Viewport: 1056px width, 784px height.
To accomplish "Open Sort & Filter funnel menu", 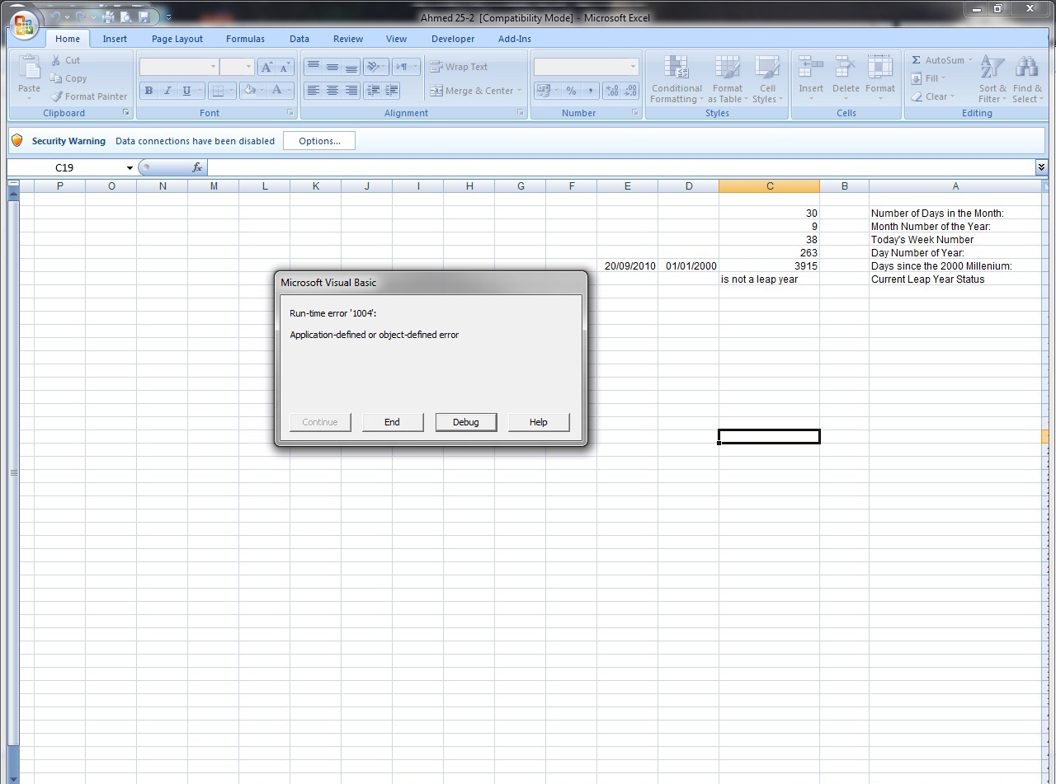I will pos(992,80).
